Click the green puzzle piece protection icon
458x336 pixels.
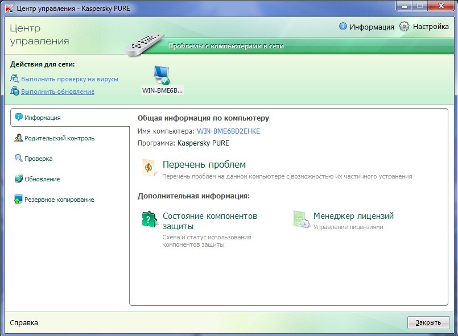tap(149, 219)
